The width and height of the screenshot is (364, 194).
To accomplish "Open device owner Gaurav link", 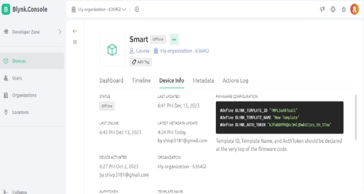I will pos(139,51).
